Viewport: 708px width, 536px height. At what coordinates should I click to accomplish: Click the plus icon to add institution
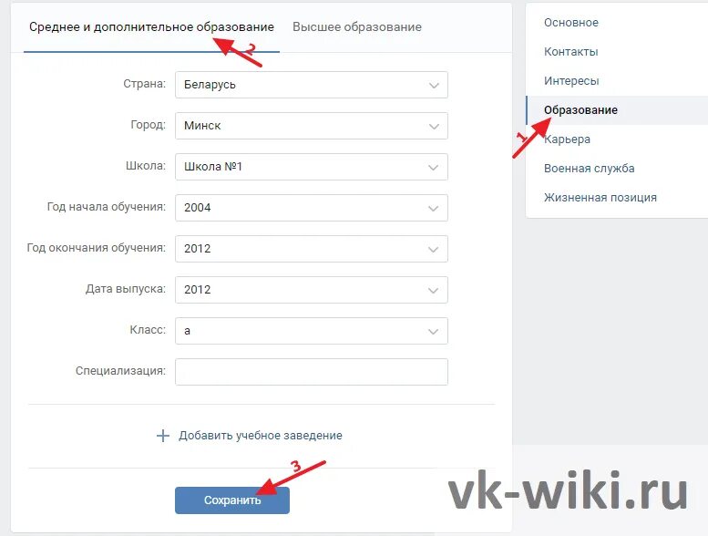click(x=163, y=436)
